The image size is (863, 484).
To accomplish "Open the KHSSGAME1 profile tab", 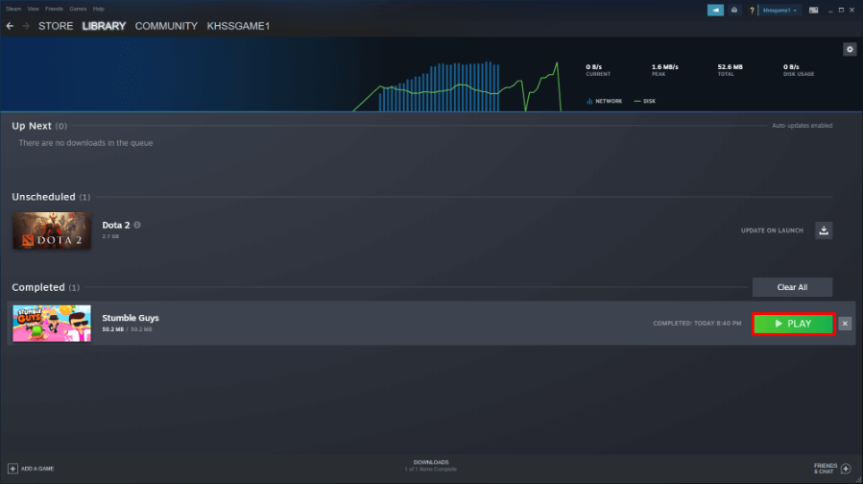I will [238, 26].
